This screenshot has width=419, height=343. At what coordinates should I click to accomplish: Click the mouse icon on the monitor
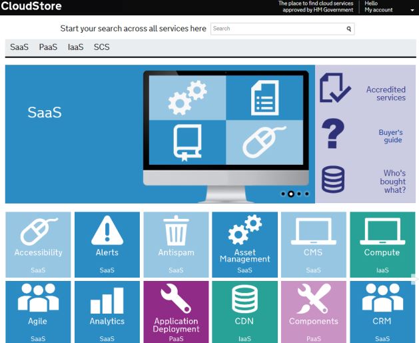(x=264, y=142)
